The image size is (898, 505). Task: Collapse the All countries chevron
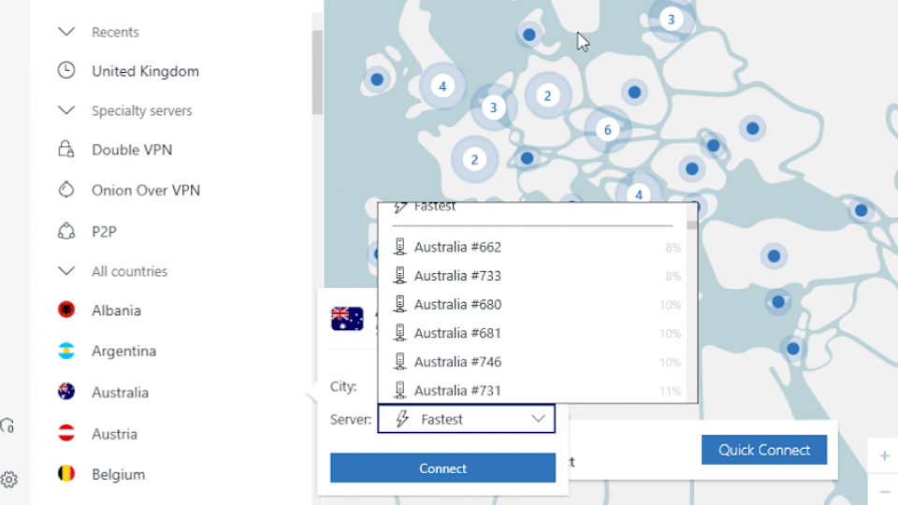[66, 271]
